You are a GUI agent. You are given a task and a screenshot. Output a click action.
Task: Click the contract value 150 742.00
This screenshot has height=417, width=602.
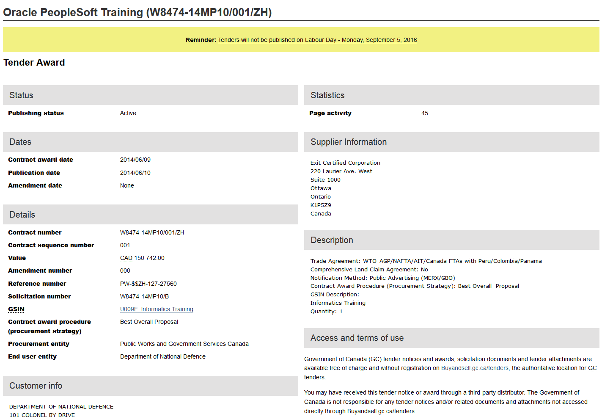pos(149,258)
